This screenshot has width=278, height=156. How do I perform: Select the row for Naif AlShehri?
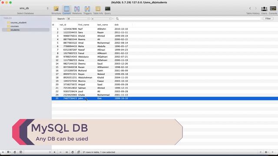(165, 29)
